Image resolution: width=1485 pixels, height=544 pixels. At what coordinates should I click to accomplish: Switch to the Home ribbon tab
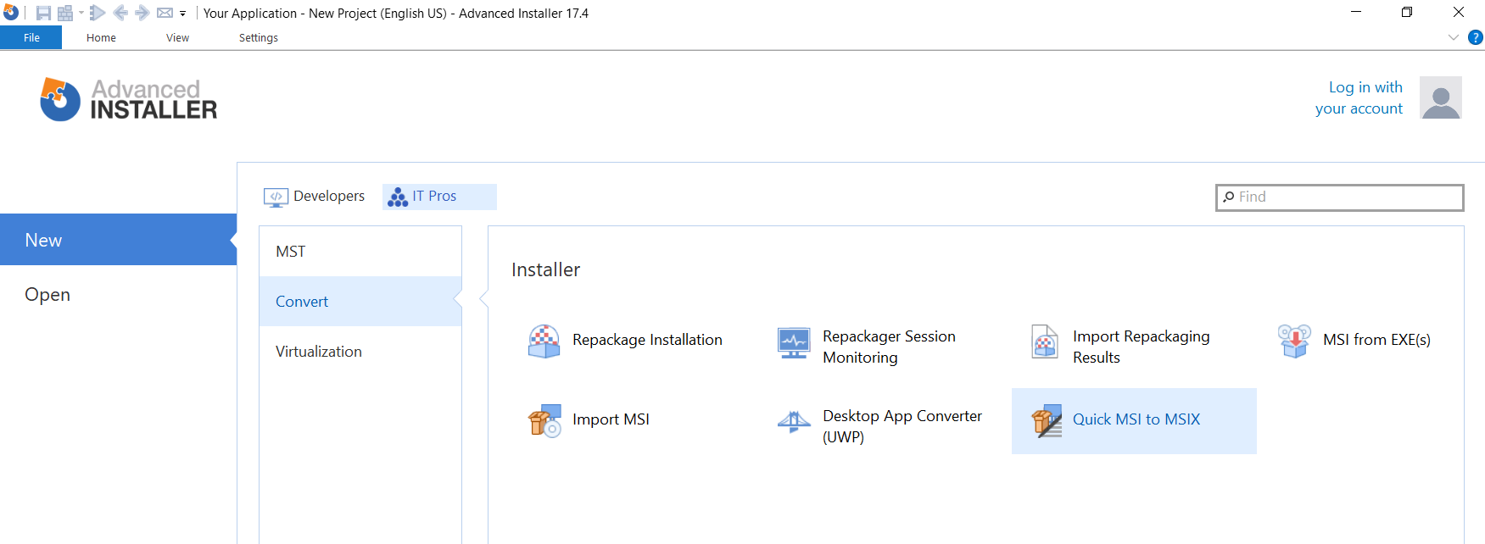click(101, 37)
